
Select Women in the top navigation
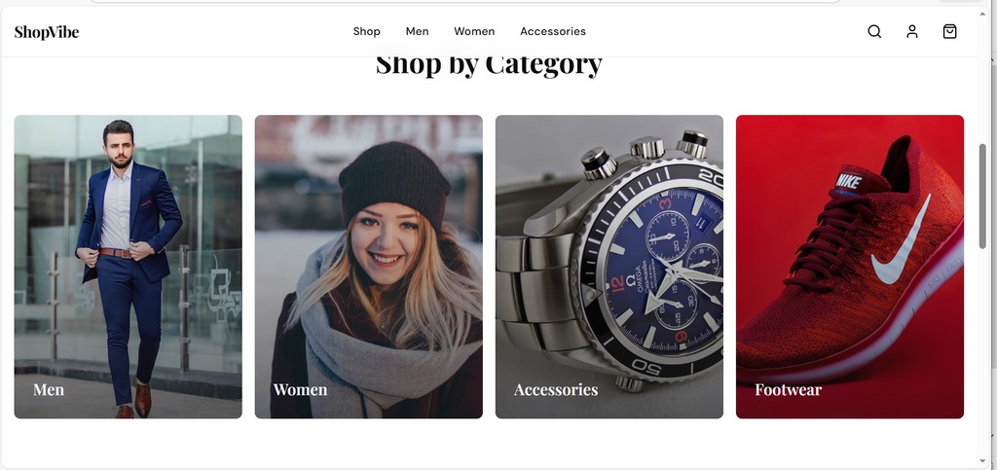coord(474,31)
